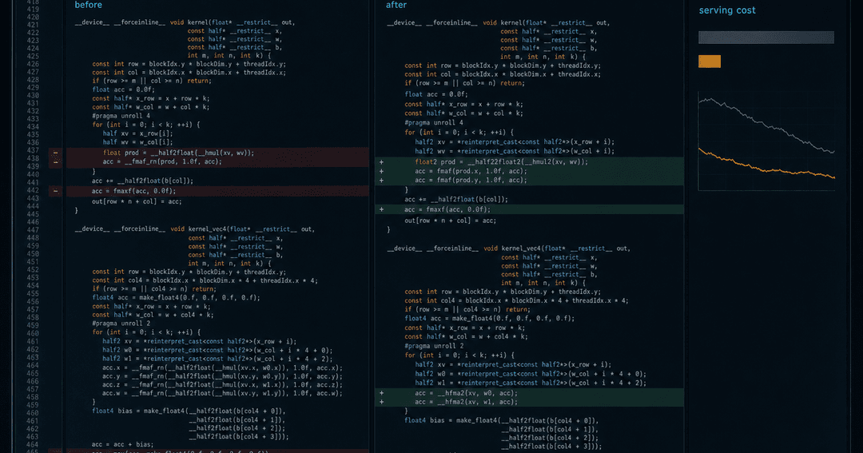
Task: Click the 'acc.w = __fmaf_rn' line in before pane
Action: click(x=222, y=394)
